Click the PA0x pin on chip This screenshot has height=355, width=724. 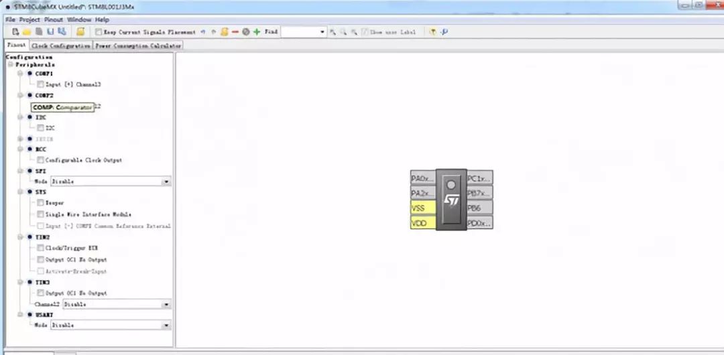423,177
